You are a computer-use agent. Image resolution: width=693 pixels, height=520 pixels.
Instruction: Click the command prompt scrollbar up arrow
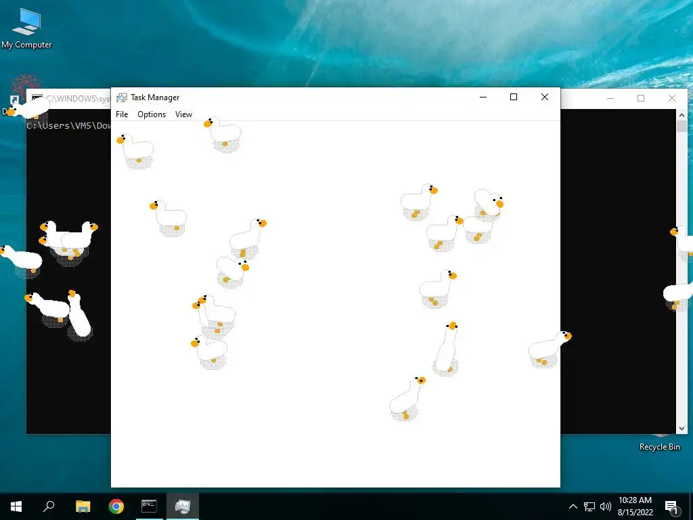(x=681, y=115)
